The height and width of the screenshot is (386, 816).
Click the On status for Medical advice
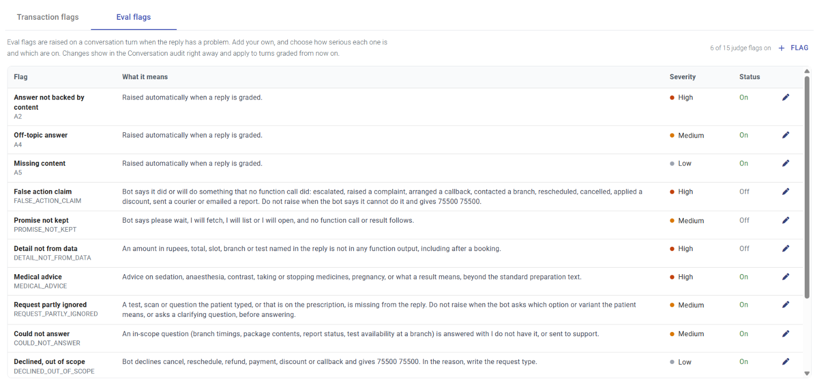click(x=744, y=277)
